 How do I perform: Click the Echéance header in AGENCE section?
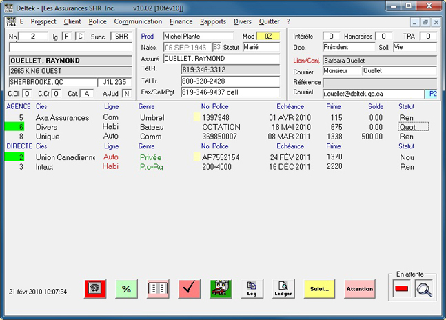[x=290, y=106]
